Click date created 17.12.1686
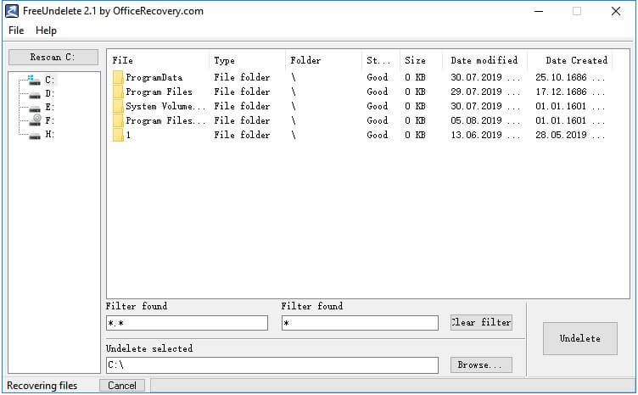The image size is (638, 395). point(570,92)
